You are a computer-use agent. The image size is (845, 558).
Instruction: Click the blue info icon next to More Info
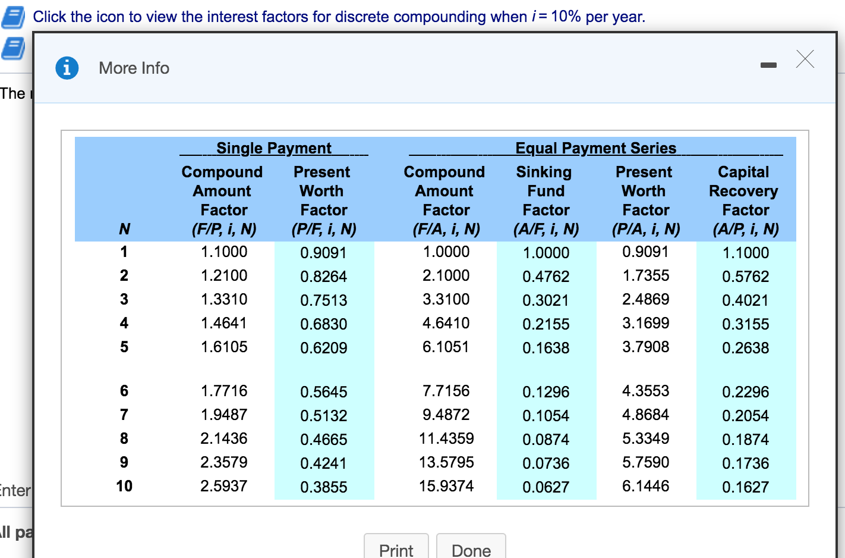67,68
